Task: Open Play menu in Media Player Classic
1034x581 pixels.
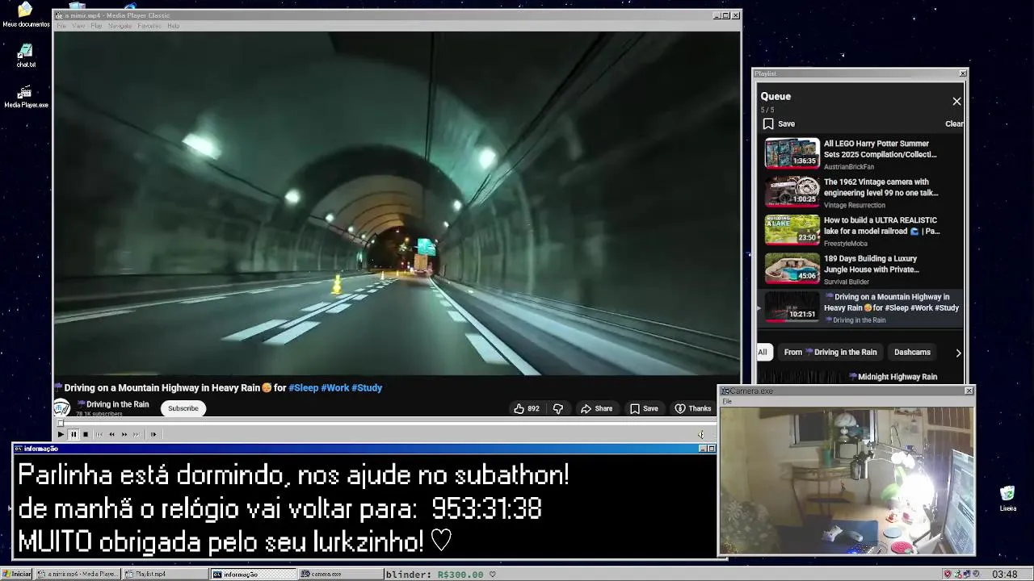Action: coord(96,26)
